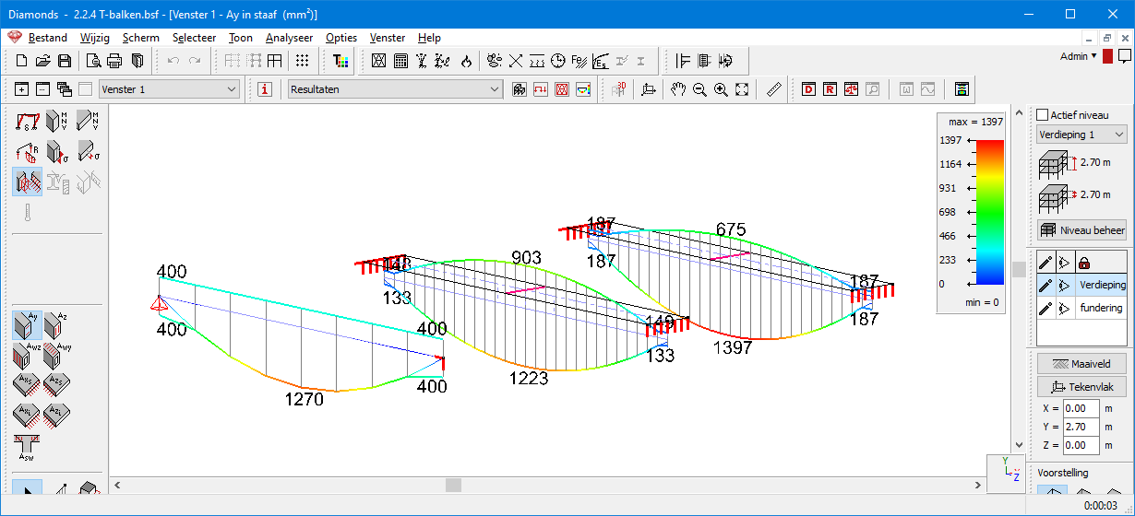Open the Venster menu
Image resolution: width=1135 pixels, height=516 pixels.
pos(387,38)
